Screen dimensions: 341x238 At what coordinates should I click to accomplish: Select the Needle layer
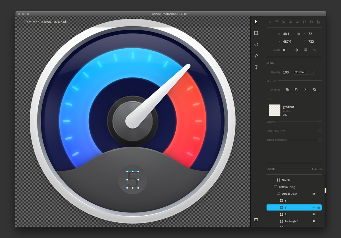click(286, 180)
